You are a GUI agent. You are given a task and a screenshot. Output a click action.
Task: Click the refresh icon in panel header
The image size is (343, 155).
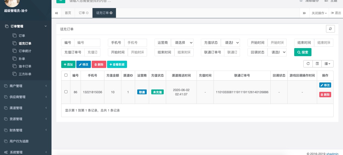pos(330,29)
